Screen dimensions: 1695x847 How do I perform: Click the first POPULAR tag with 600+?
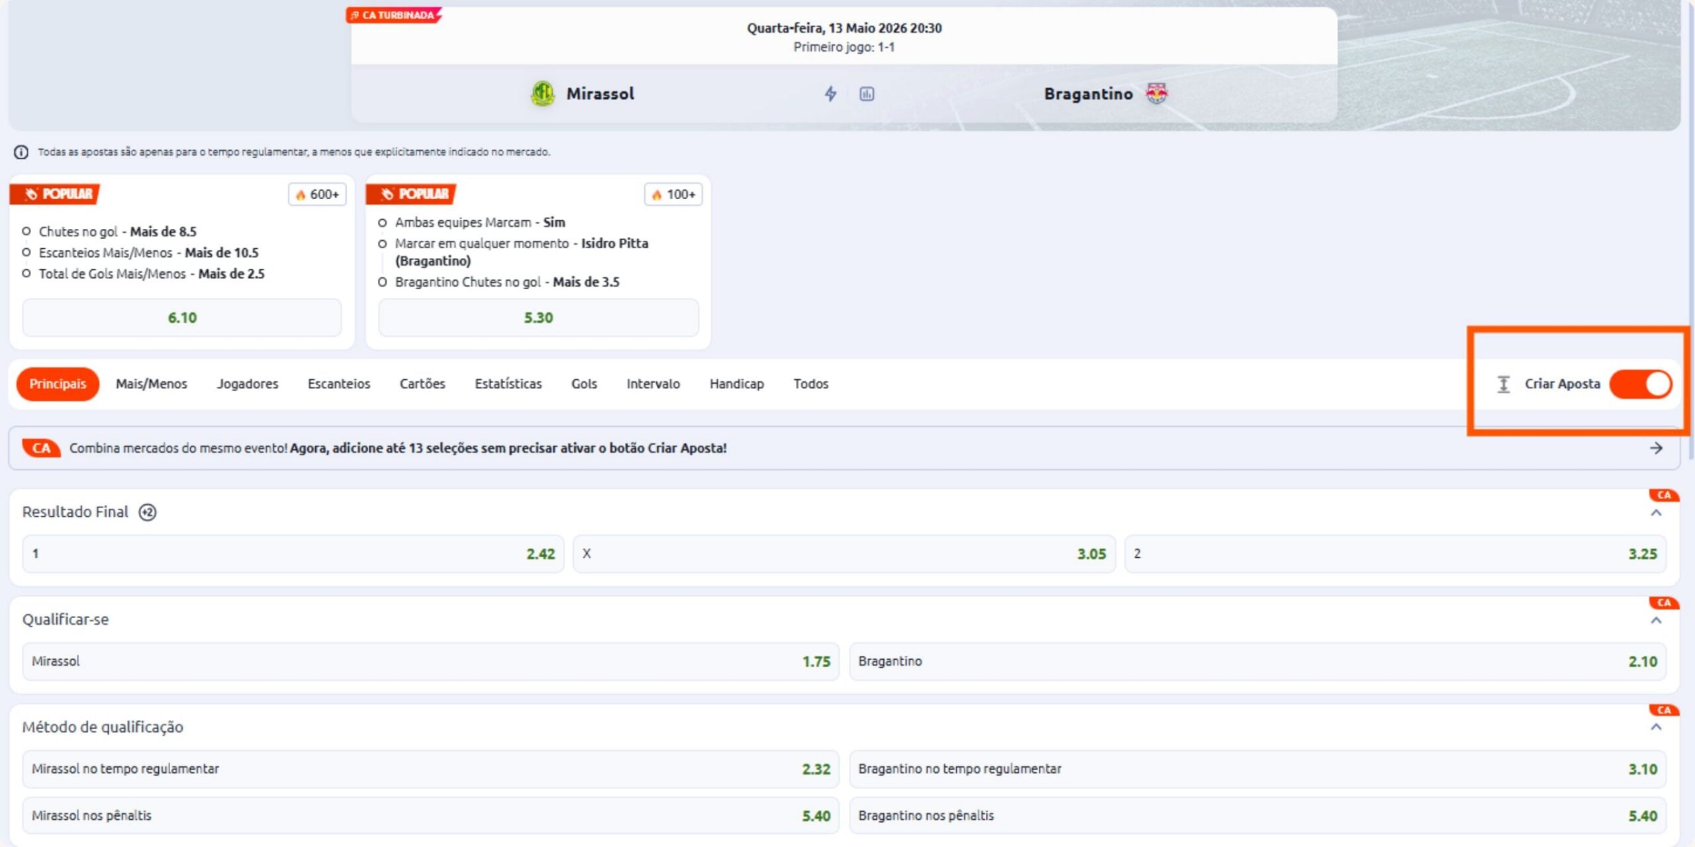pos(55,194)
